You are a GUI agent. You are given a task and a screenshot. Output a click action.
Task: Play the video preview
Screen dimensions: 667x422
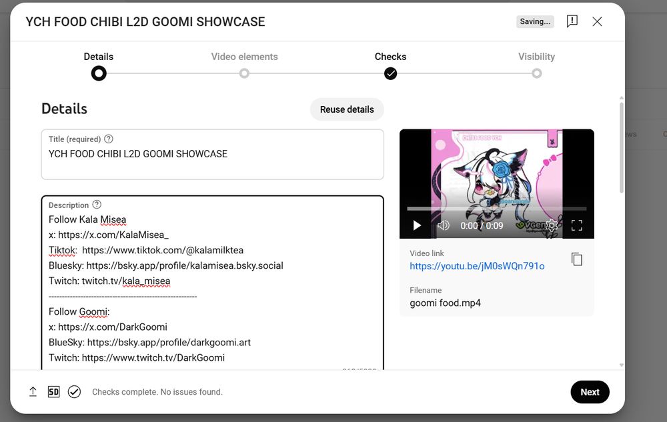417,225
